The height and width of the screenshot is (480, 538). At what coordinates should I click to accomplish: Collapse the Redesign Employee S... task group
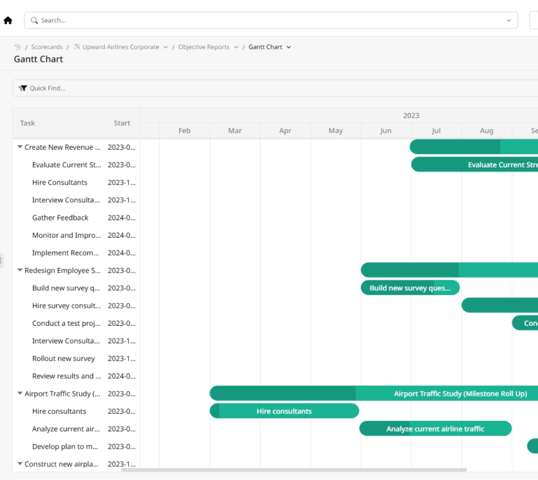click(20, 271)
